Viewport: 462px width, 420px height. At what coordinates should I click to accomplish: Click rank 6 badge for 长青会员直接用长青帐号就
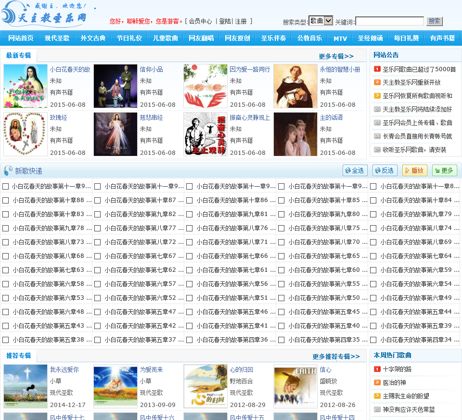377,136
